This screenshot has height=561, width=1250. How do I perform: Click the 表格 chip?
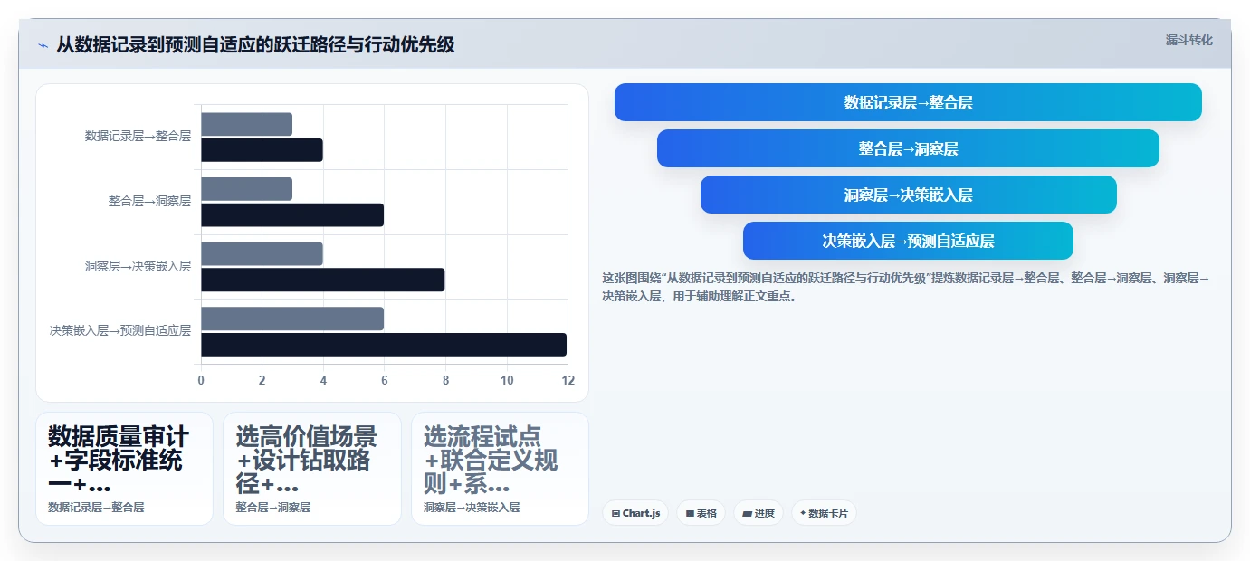point(701,513)
